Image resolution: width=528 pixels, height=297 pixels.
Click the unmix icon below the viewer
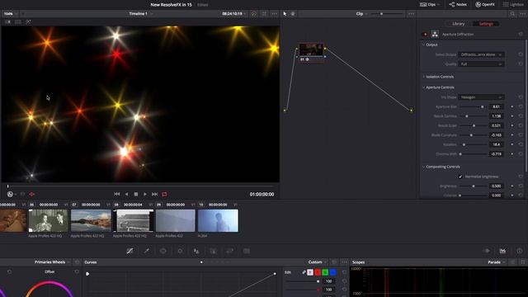32,195
